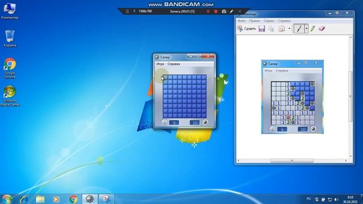Click the Snipping Tool vertical scrollbar thumb
Viewport: 363px width, 204px height.
click(351, 96)
